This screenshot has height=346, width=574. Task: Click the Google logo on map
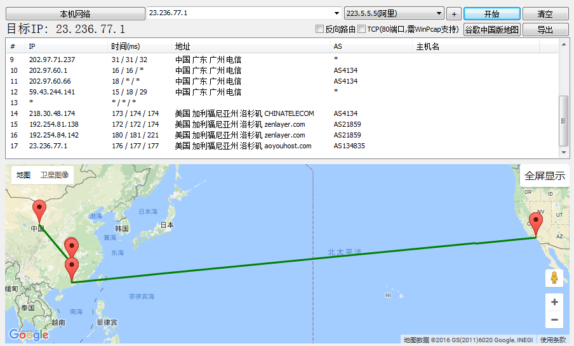pos(29,335)
